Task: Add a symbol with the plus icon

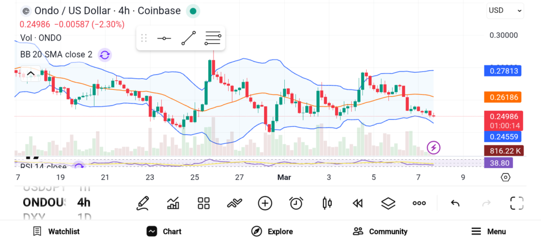Action: (x=265, y=203)
